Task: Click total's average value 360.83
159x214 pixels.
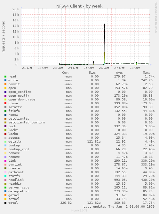Action: point(120,203)
